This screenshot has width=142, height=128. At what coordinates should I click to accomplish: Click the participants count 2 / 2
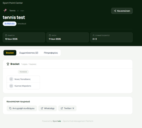[95, 39]
